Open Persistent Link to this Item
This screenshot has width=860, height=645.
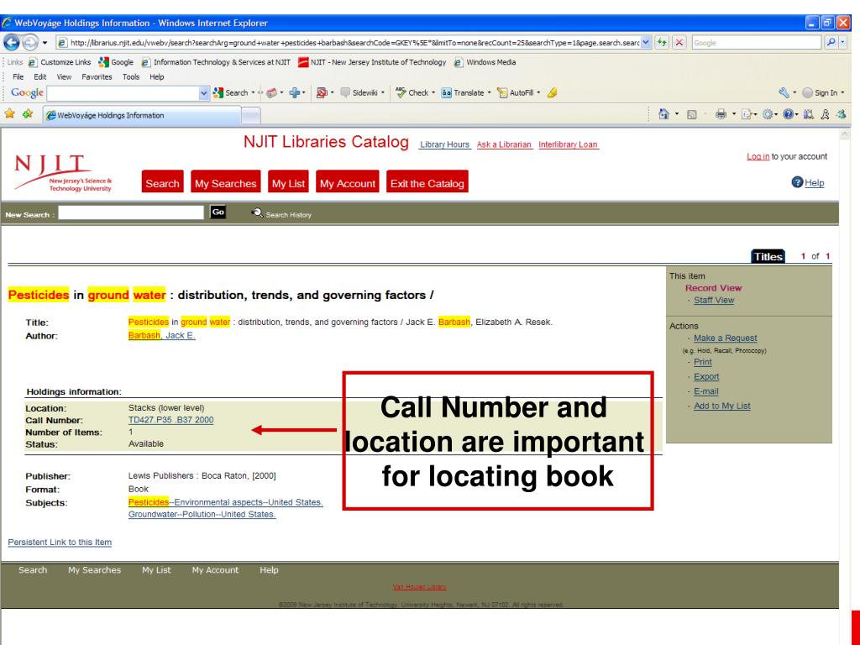pos(60,542)
